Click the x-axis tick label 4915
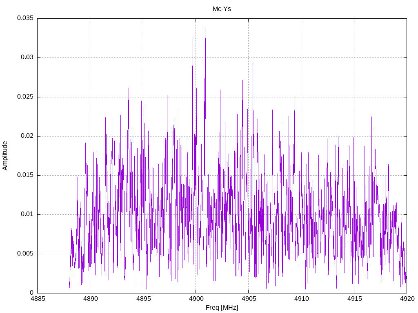Screen dimensions: 418x313 tap(354, 299)
